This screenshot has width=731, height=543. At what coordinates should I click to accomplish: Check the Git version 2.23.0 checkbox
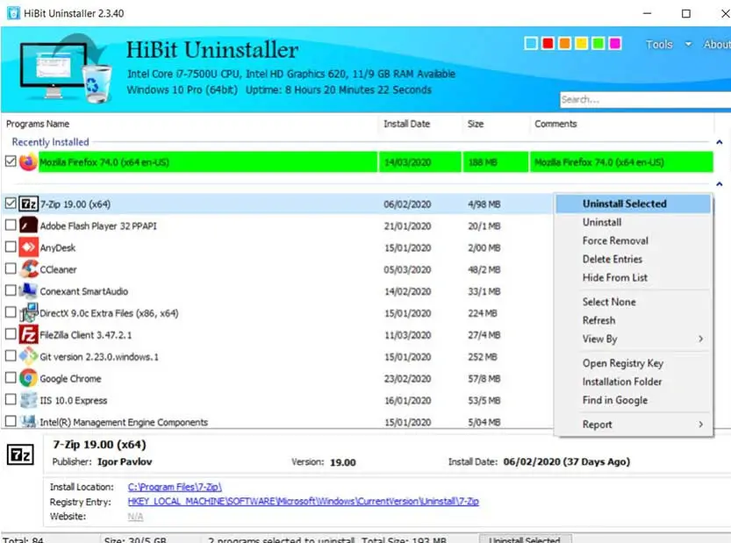coord(11,355)
